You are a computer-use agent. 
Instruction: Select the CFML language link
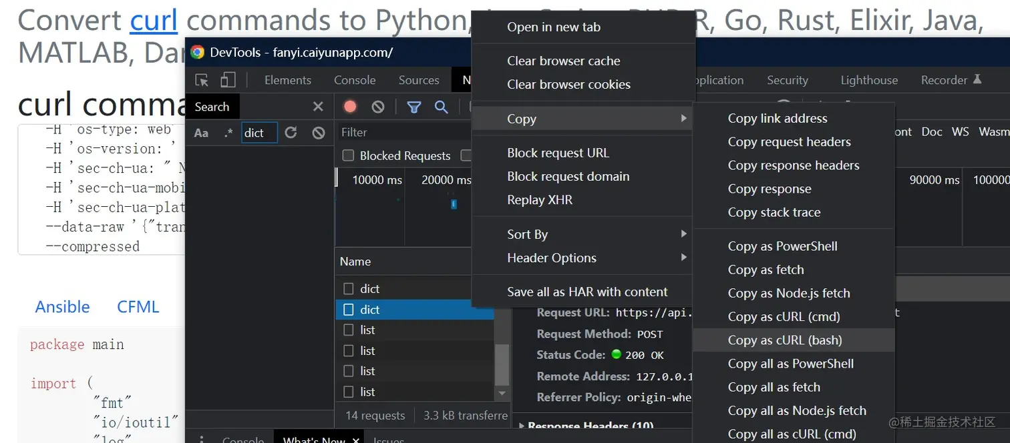coord(138,307)
